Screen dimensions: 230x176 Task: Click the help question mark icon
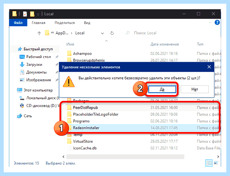pyautogui.click(x=217, y=23)
